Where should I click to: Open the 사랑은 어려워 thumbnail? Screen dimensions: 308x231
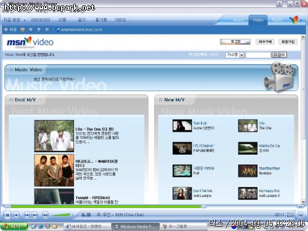[182, 171]
